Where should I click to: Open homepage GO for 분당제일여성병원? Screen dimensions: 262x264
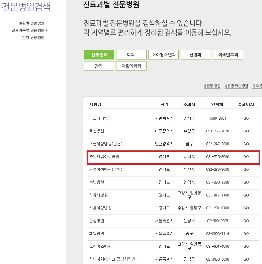[246, 157]
